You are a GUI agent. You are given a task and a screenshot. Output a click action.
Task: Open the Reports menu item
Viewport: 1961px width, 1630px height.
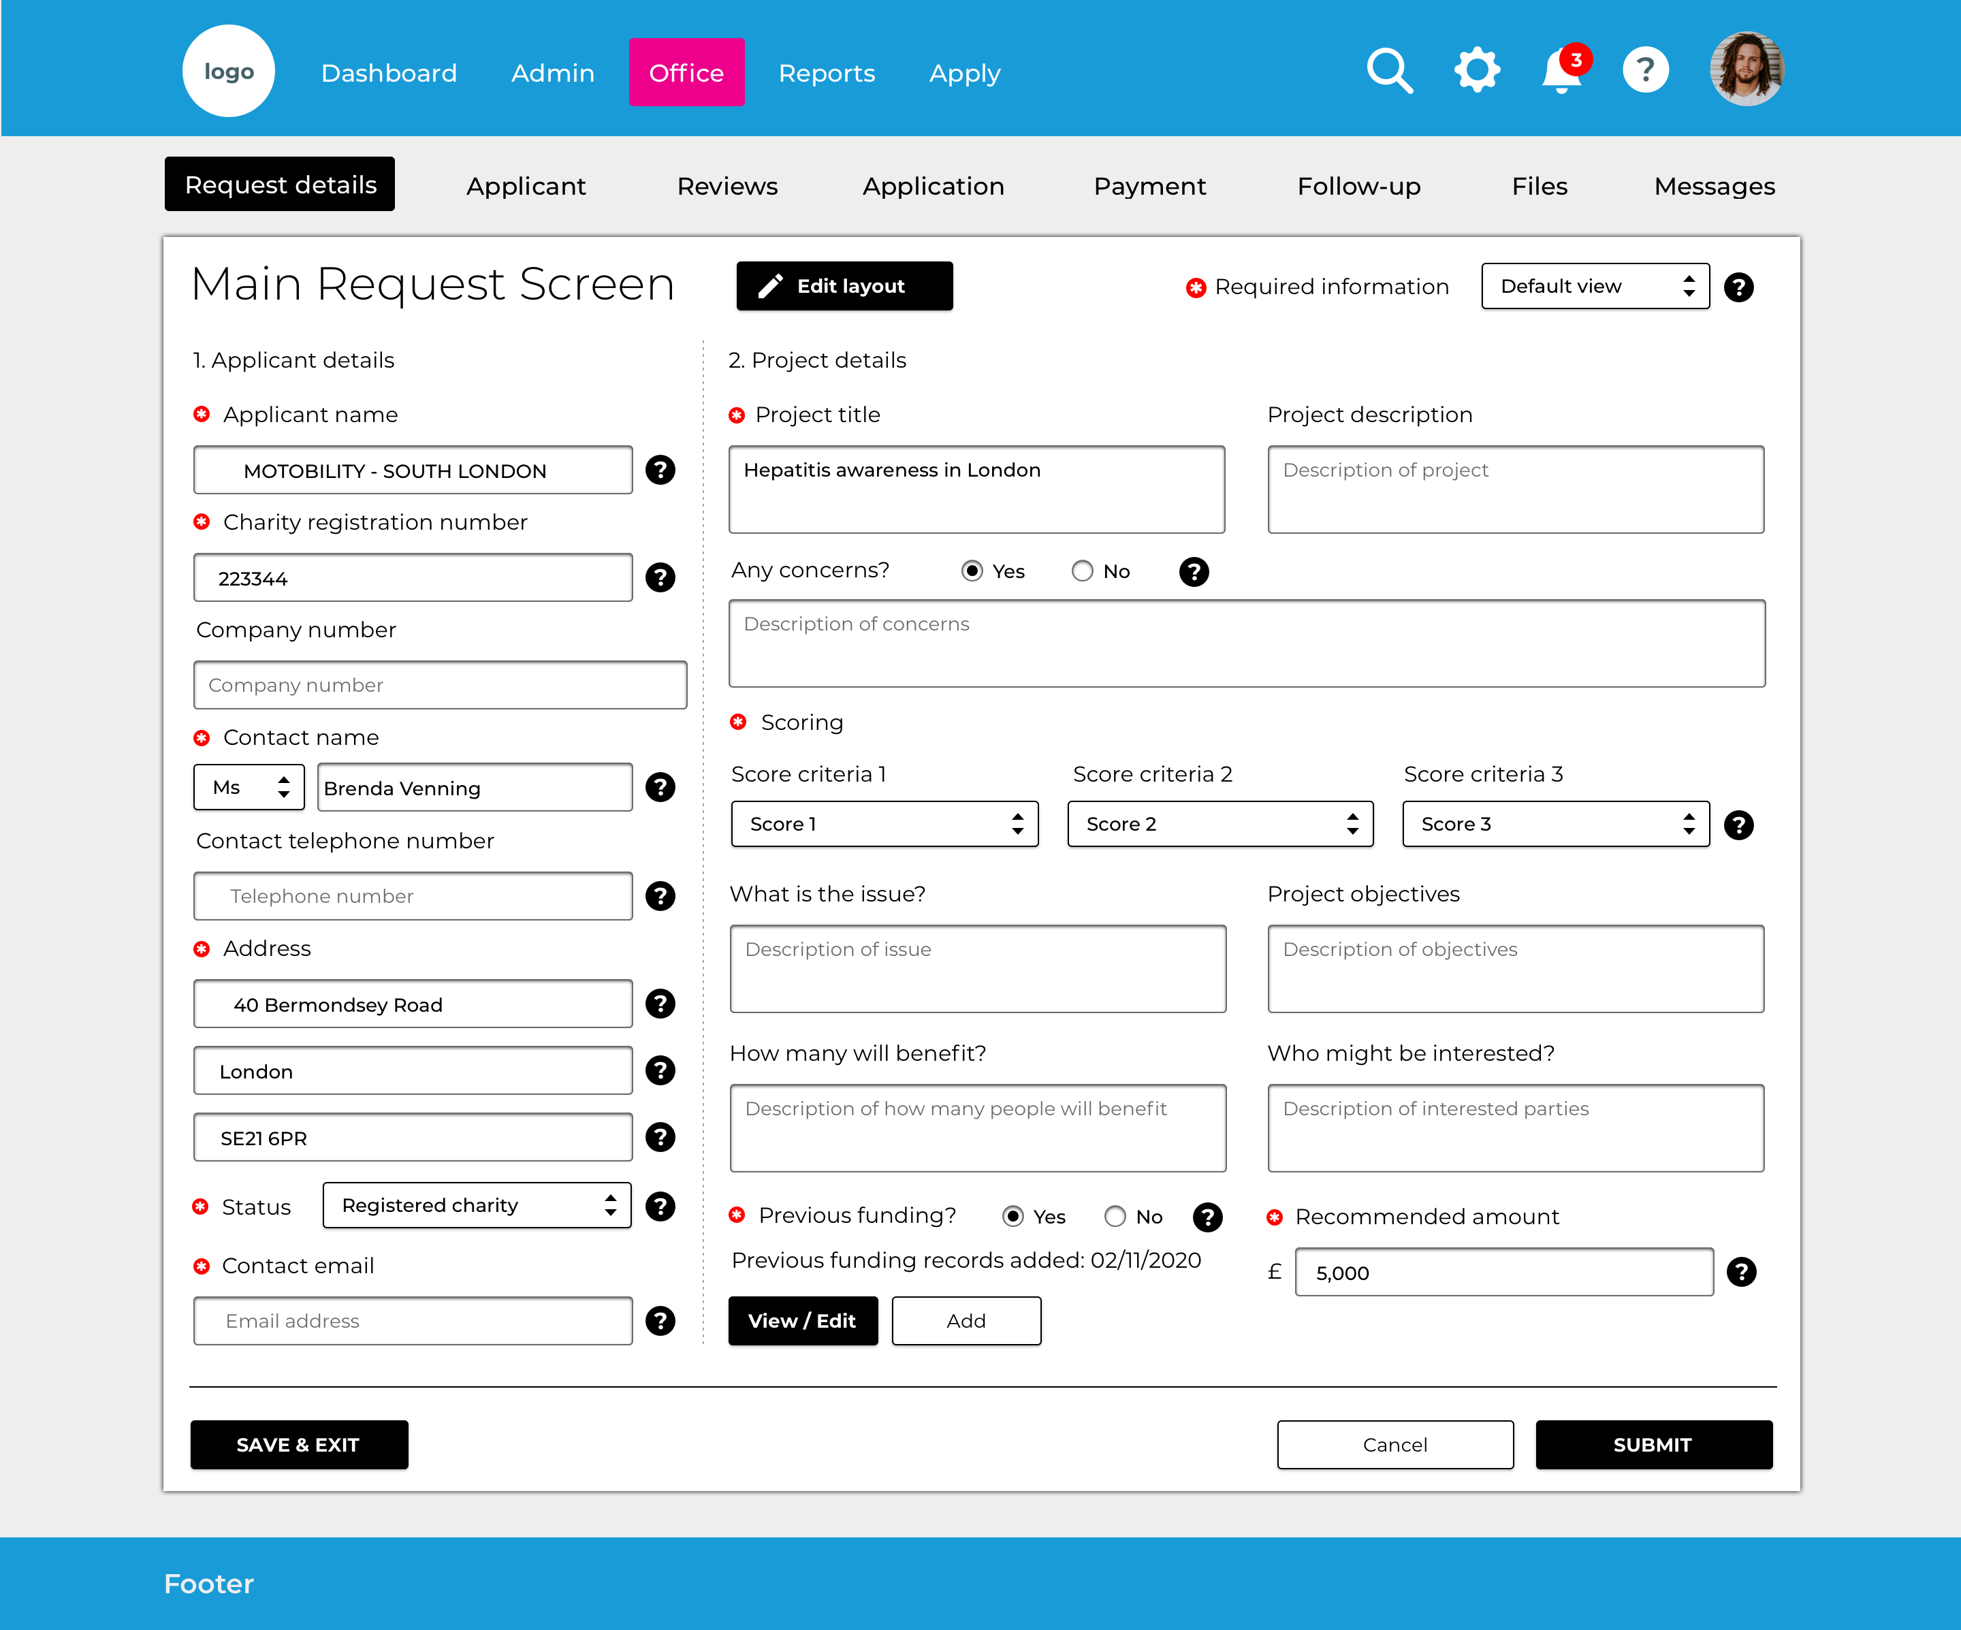coord(827,73)
